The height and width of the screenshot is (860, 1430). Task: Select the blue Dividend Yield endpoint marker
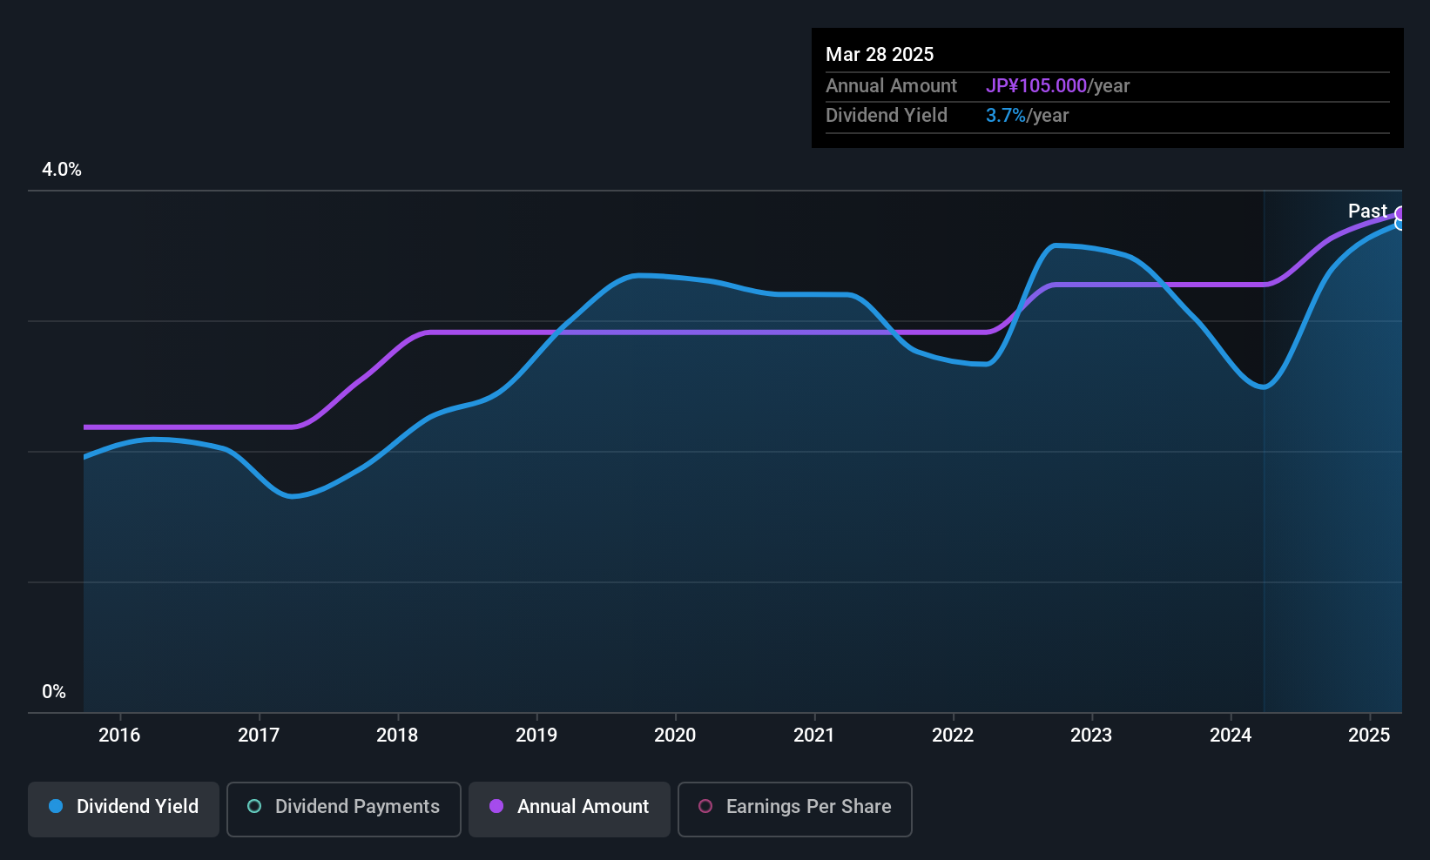coord(1400,225)
